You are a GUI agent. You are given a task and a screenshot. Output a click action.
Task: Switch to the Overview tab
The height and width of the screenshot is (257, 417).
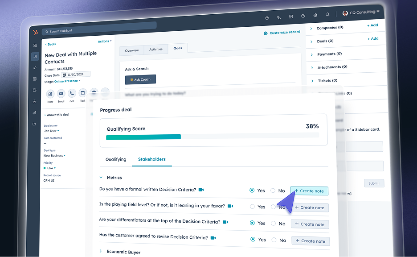(x=132, y=50)
